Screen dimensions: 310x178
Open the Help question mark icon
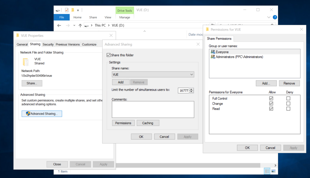(275, 17)
